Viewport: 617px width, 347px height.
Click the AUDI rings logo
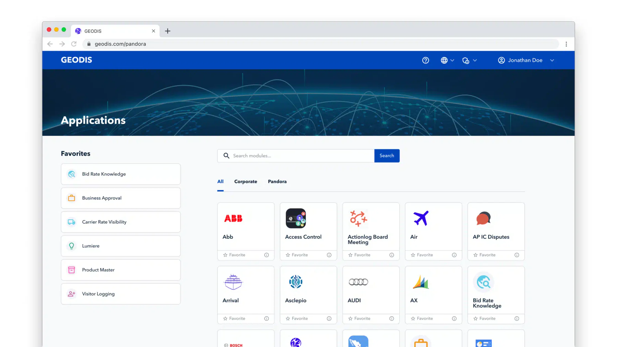(x=358, y=282)
